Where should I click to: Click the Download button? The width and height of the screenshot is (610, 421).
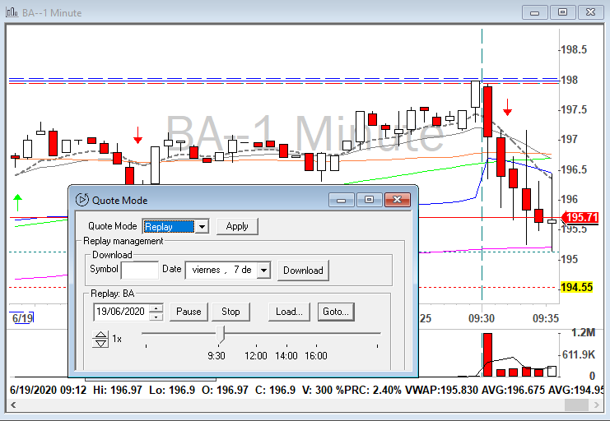[303, 270]
